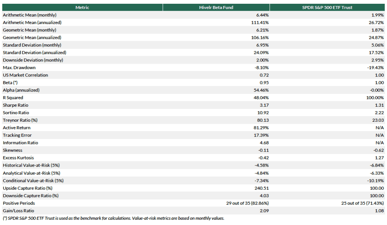This screenshot has height=225, width=387.
Task: Select the SPDR monthly standard deviation "5.06%"
Action: pyautogui.click(x=378, y=45)
